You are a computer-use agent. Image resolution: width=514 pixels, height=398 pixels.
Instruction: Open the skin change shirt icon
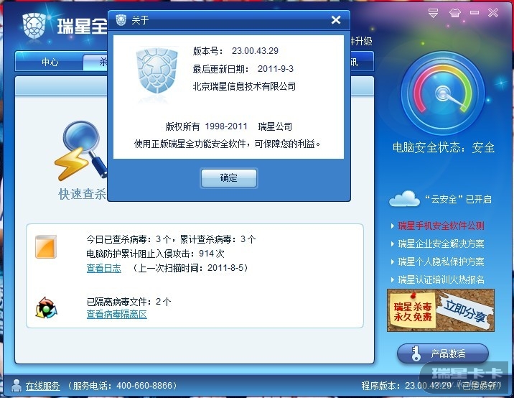[x=454, y=13]
